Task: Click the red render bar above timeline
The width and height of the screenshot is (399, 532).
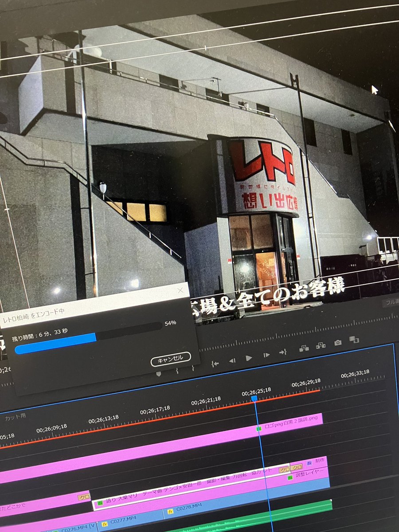Action: point(160,419)
